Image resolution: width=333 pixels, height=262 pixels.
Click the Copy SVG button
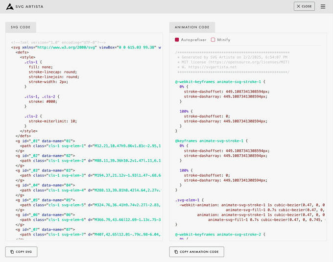point(21,252)
